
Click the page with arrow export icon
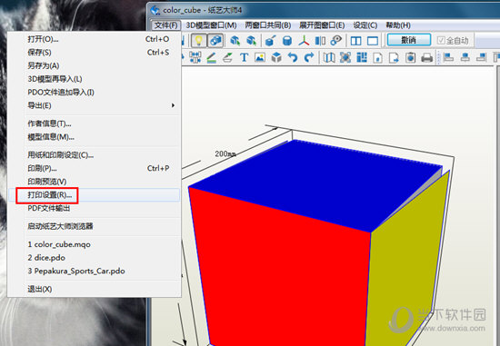tap(395, 58)
